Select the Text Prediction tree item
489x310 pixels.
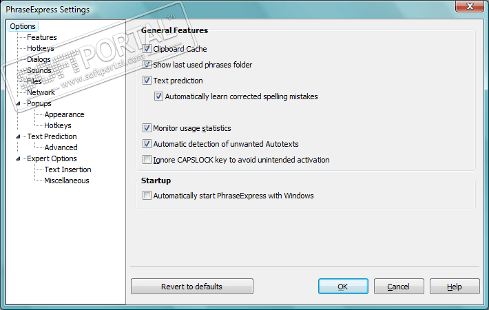52,136
